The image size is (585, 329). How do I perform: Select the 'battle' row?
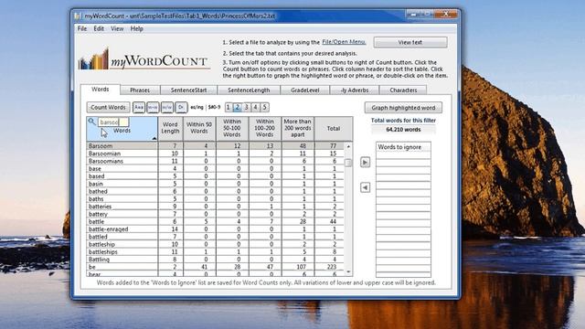(216, 221)
